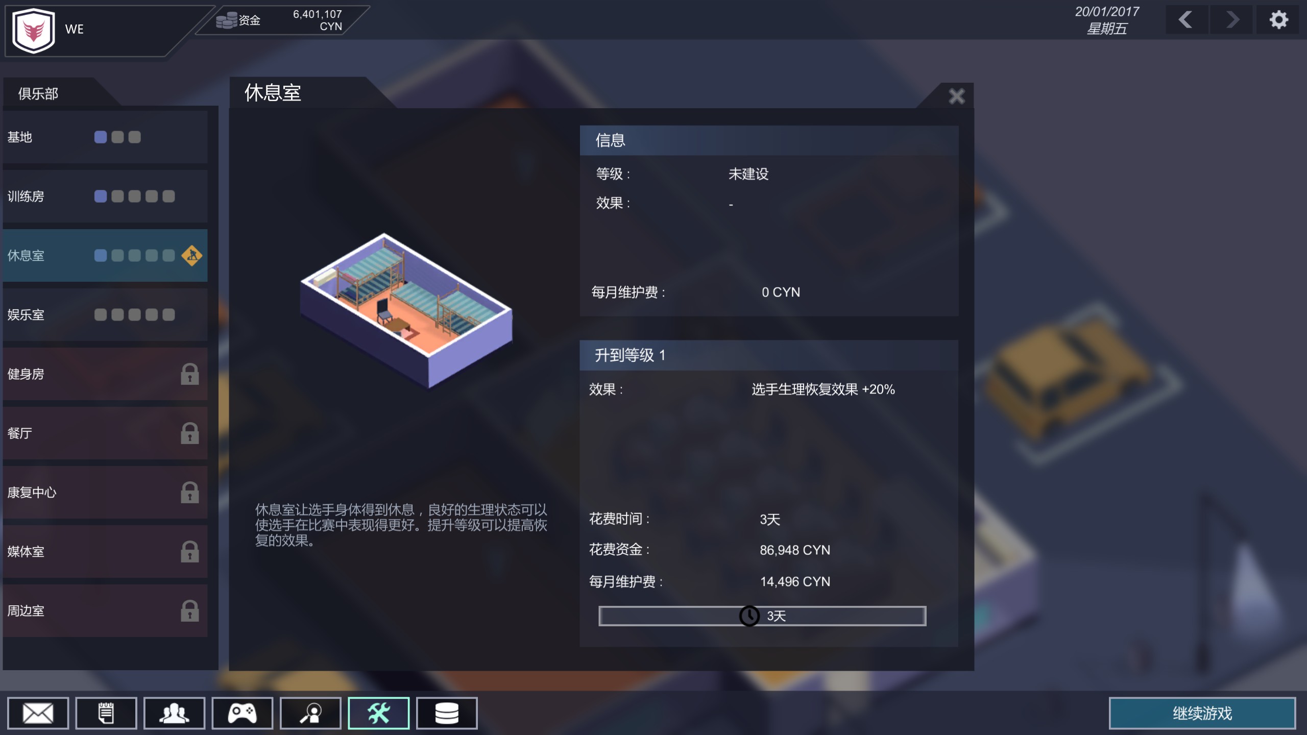Close the 休息室 panel
Viewport: 1307px width, 735px height.
tap(957, 96)
